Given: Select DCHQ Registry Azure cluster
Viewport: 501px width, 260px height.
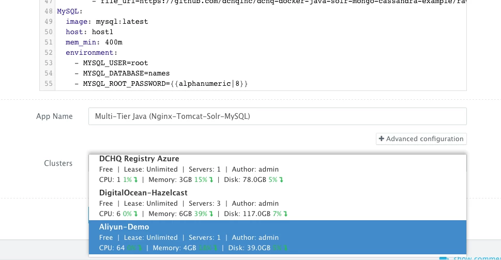Looking at the screenshot, I should 277,170.
